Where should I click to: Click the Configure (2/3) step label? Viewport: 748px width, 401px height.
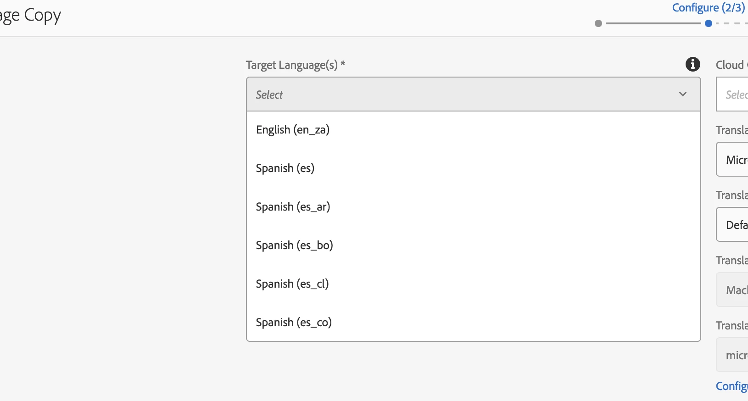tap(708, 8)
